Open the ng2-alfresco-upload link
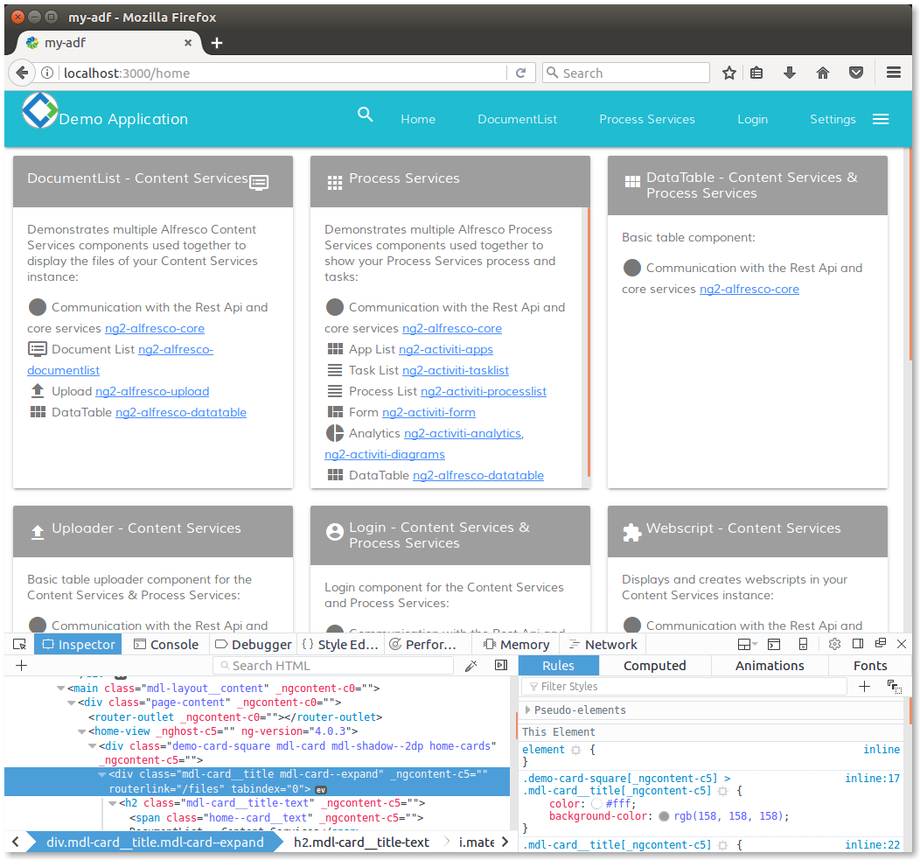920x860 pixels. 152,392
